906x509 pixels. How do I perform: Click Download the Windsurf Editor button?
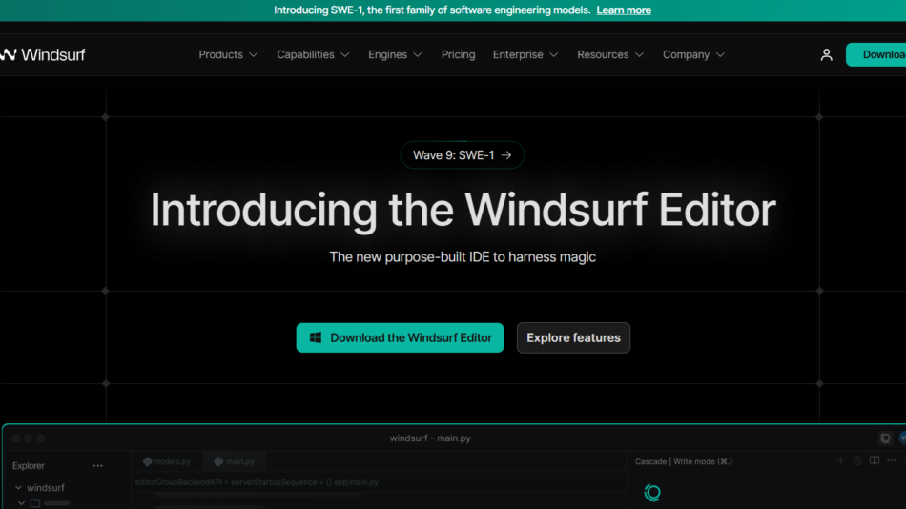pos(400,337)
